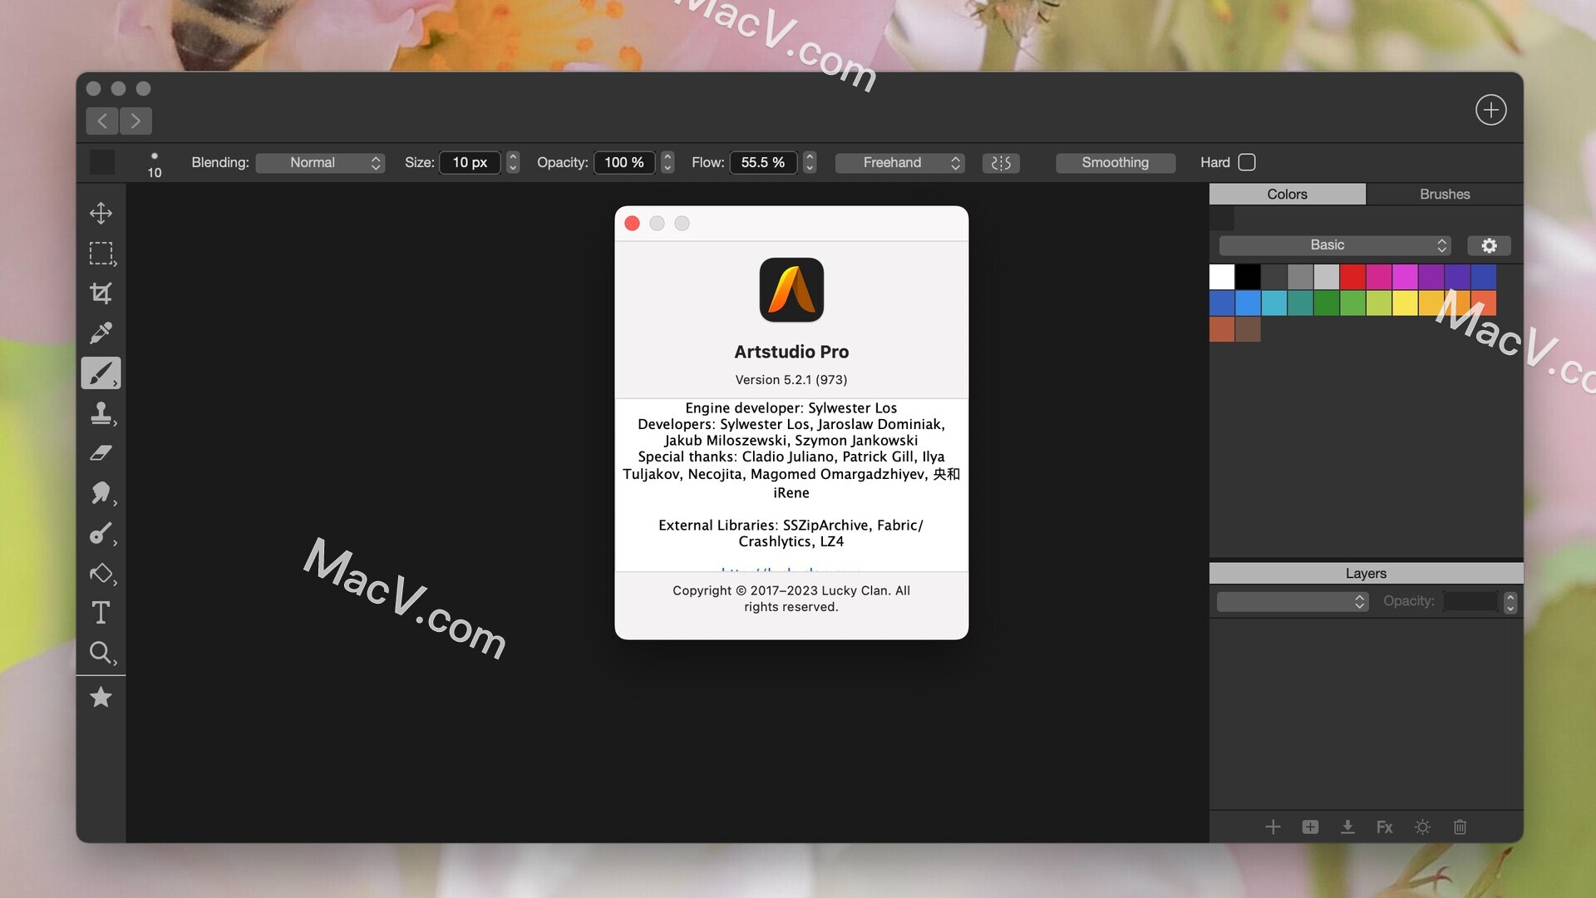Select the Text tool
Viewport: 1596px width, 898px height.
101,613
